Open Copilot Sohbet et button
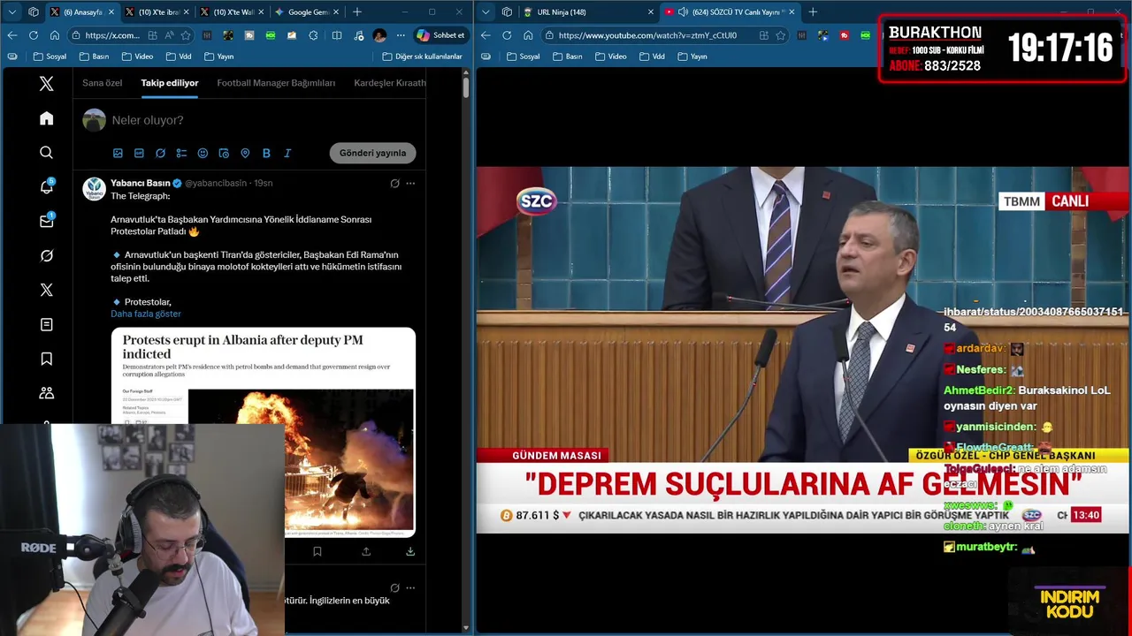Image resolution: width=1132 pixels, height=636 pixels. [x=440, y=35]
